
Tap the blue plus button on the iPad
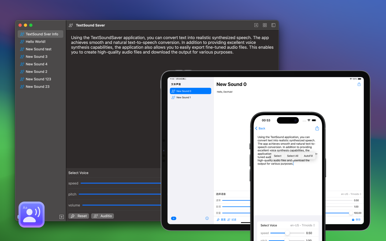(x=174, y=218)
